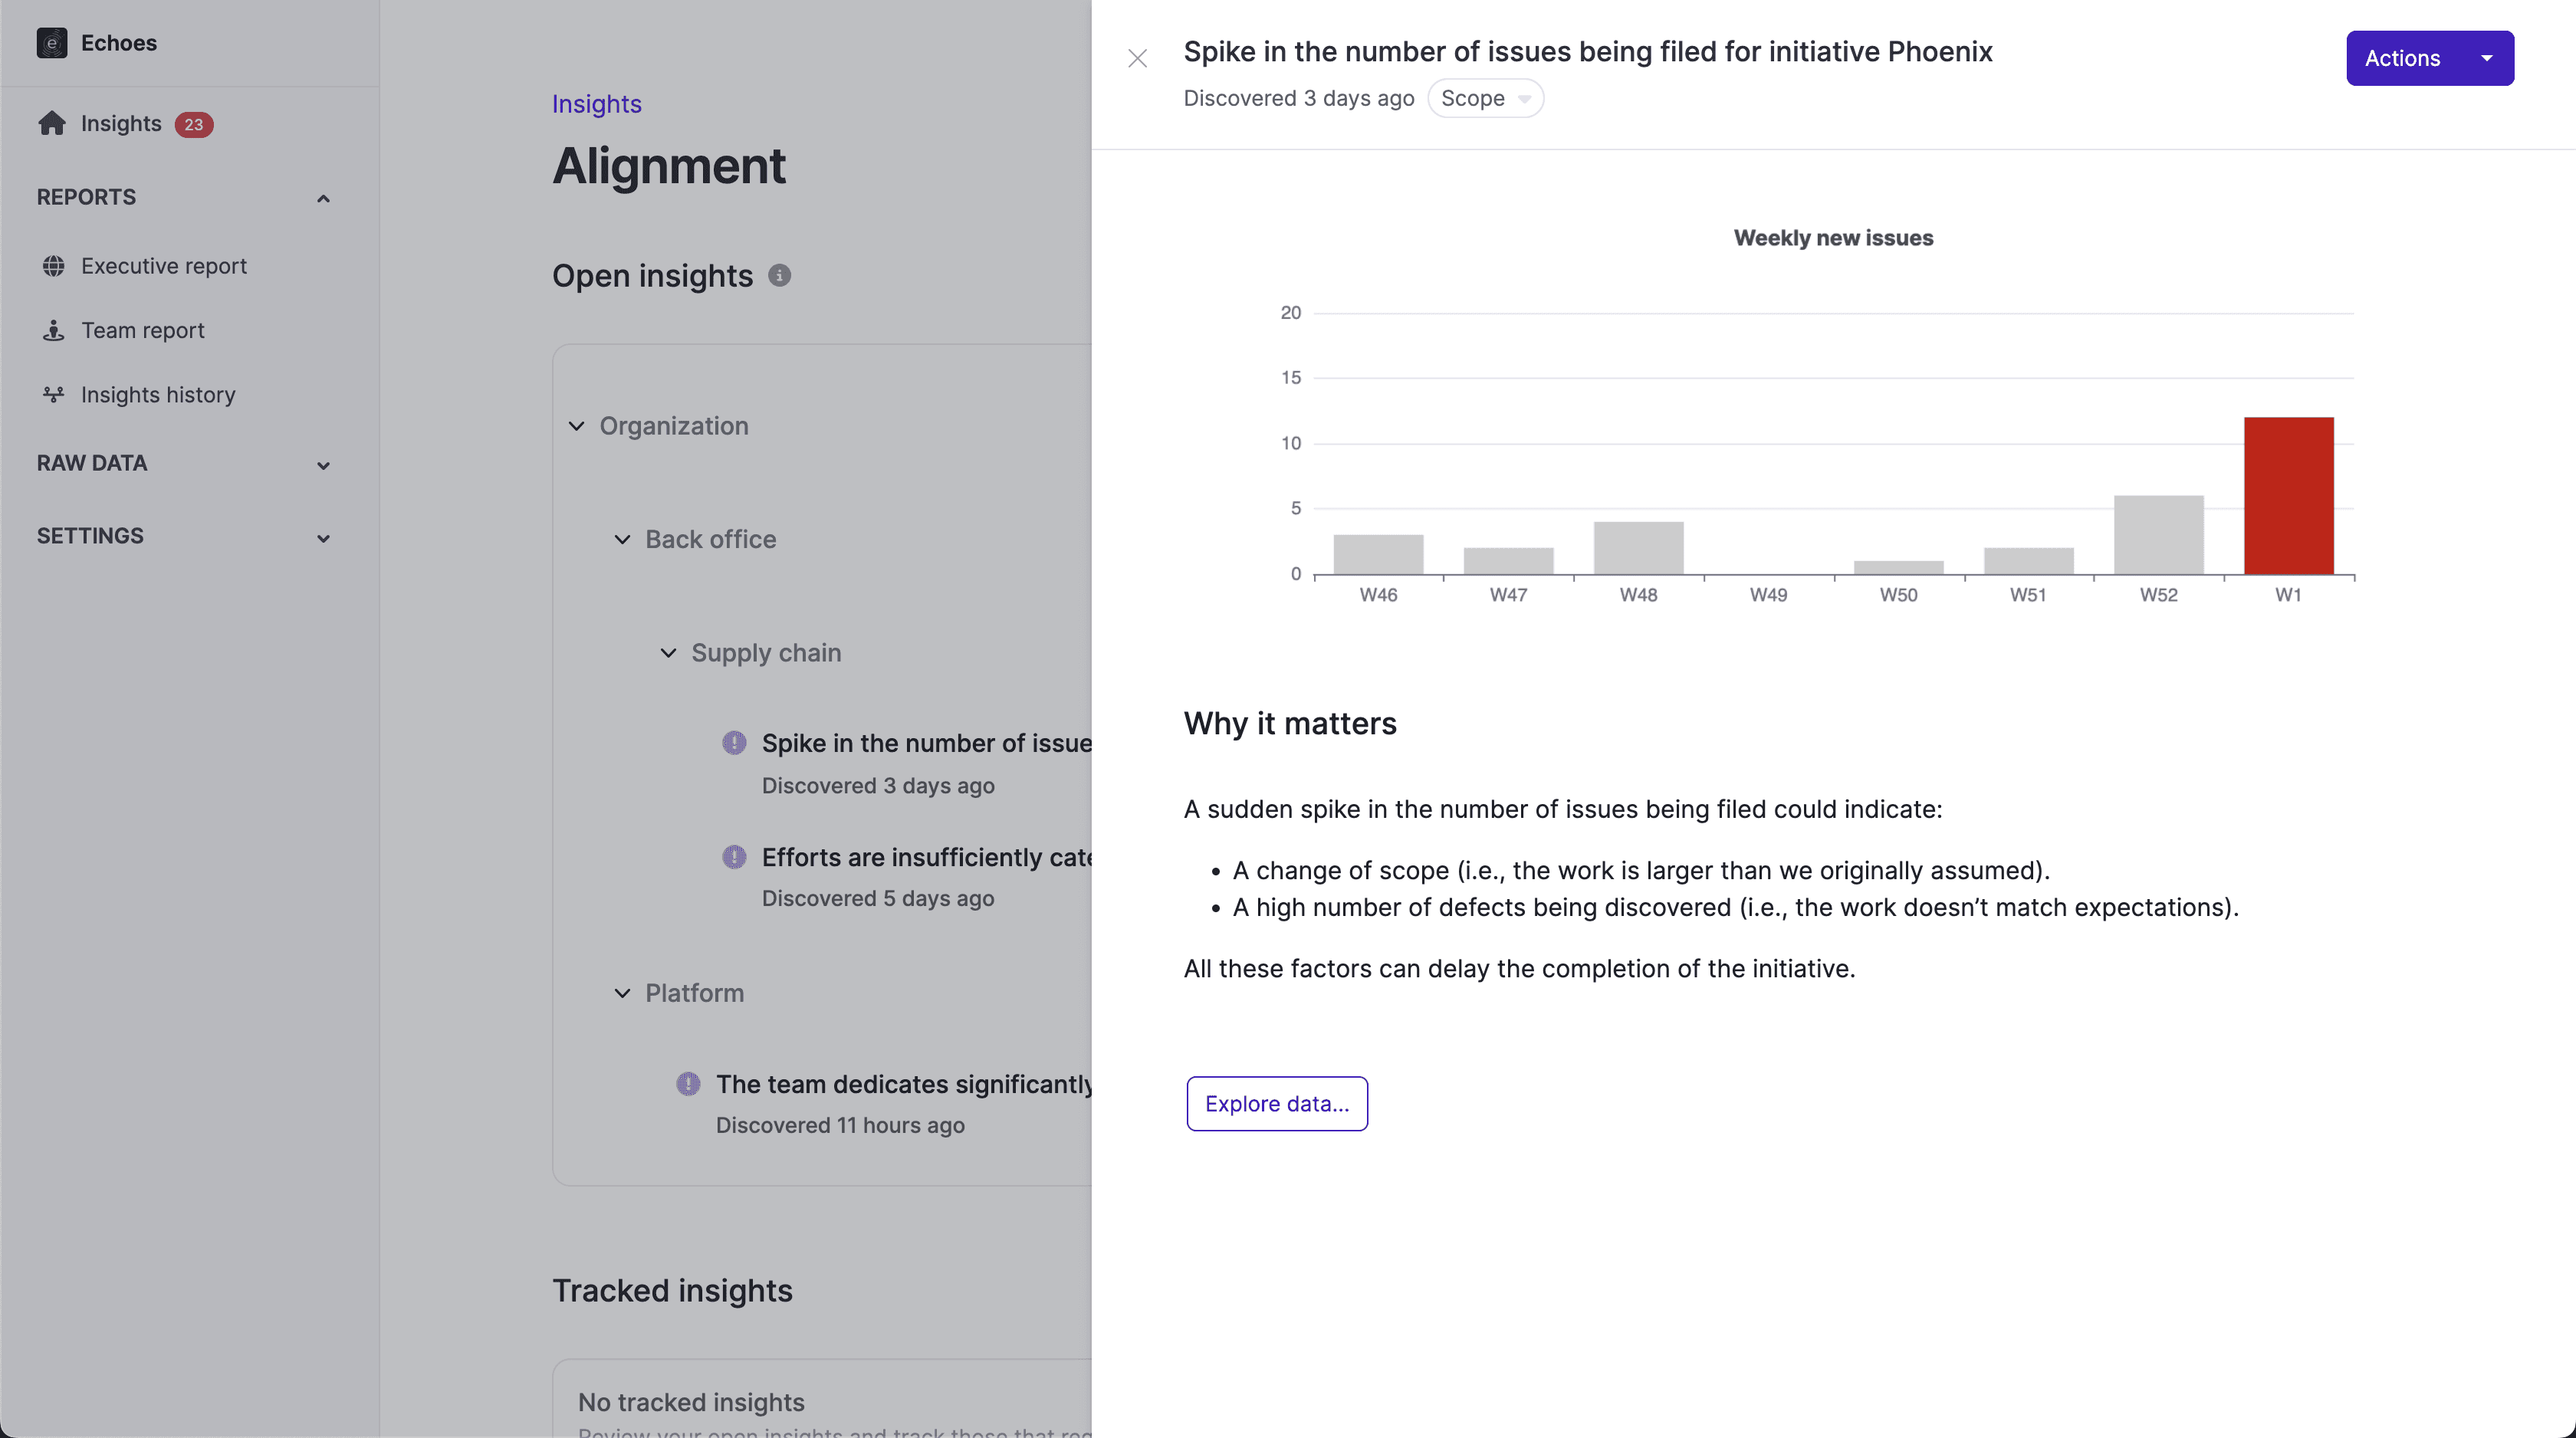Collapse the Organization tree node
Image resolution: width=2576 pixels, height=1438 pixels.
577,426
